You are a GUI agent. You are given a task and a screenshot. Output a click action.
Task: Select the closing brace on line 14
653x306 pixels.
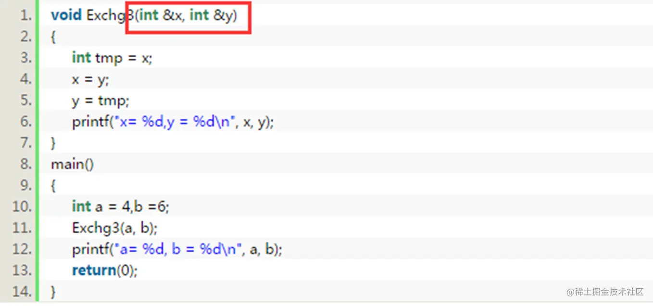coord(53,292)
